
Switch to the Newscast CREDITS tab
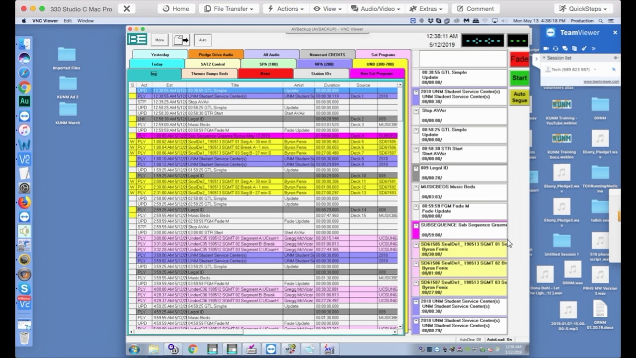[x=327, y=55]
